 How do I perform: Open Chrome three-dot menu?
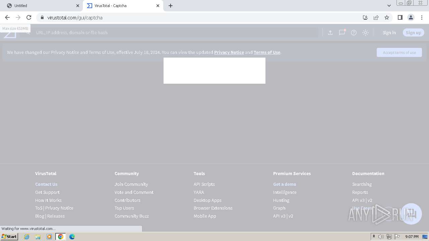pos(422,17)
